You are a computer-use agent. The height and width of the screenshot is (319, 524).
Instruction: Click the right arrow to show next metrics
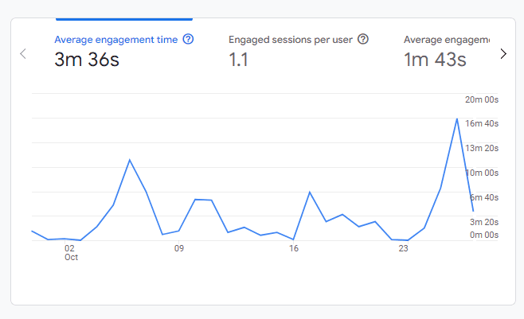[502, 53]
